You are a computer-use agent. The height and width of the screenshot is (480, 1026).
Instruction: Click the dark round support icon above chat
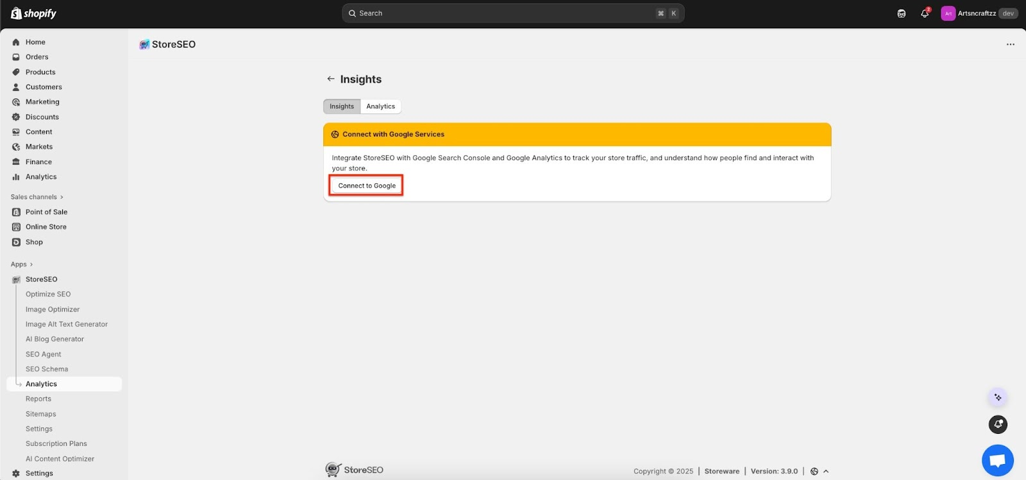(998, 424)
